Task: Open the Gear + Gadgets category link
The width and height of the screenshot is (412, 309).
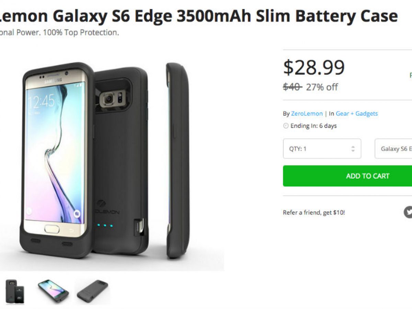Action: [x=357, y=114]
